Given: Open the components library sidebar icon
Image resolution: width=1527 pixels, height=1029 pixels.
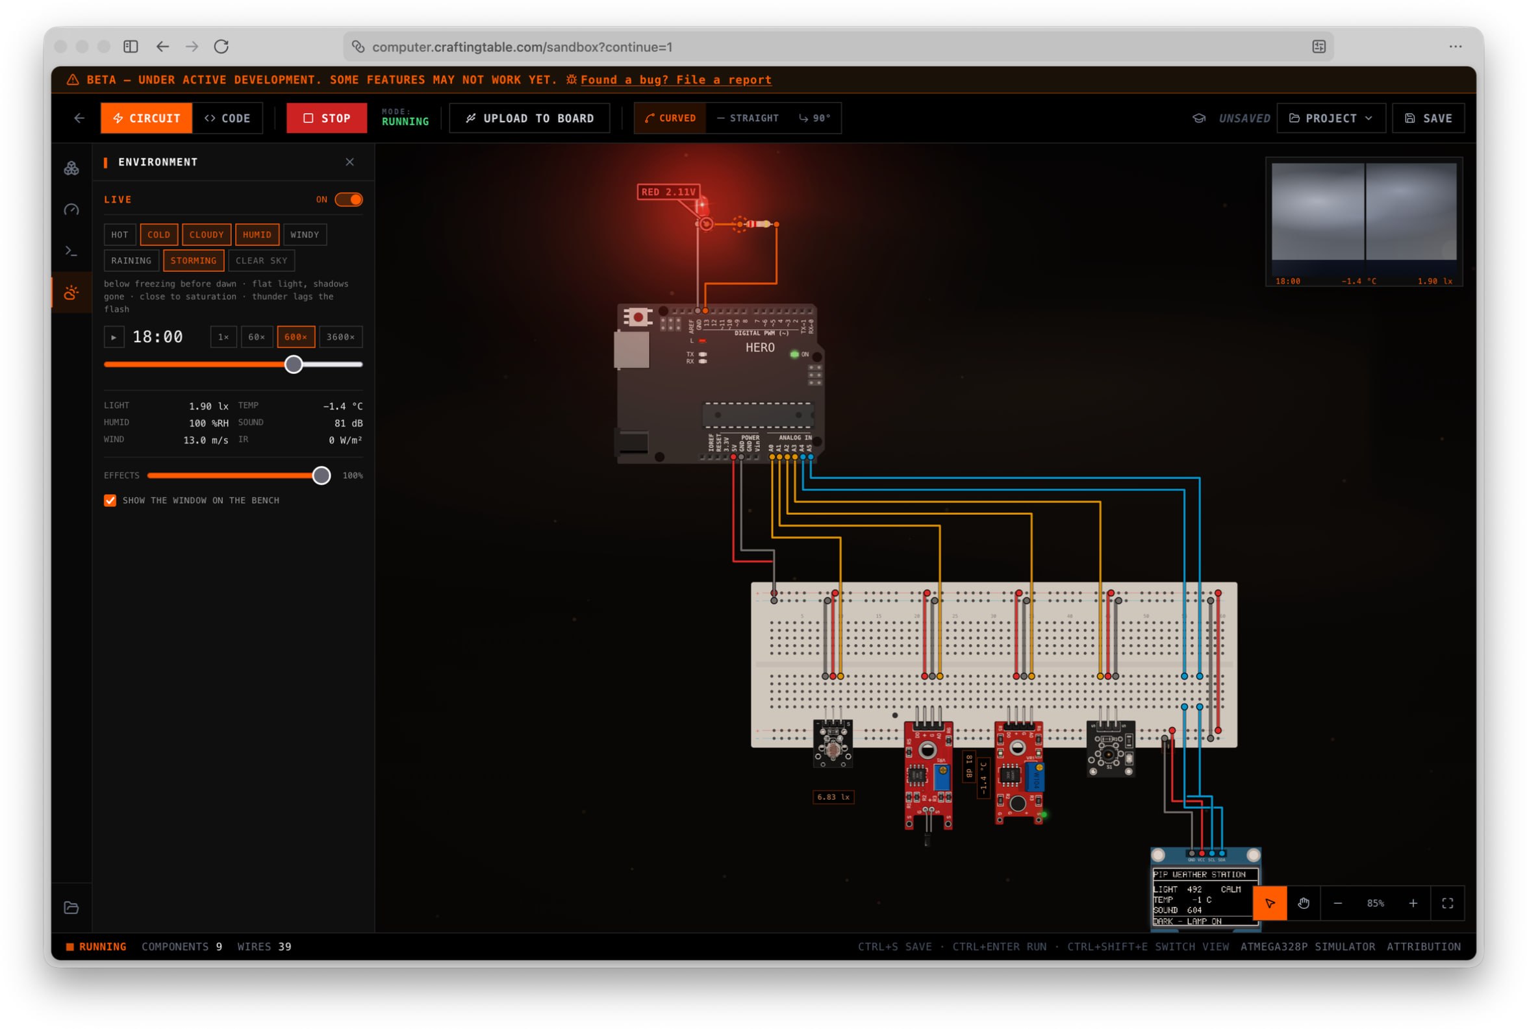Looking at the screenshot, I should 71,169.
